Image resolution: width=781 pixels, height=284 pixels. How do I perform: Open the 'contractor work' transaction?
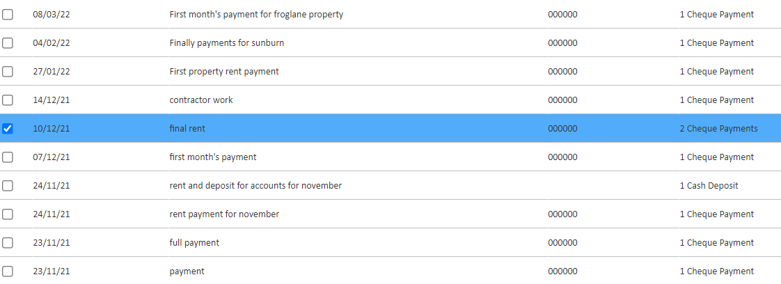pyautogui.click(x=201, y=100)
